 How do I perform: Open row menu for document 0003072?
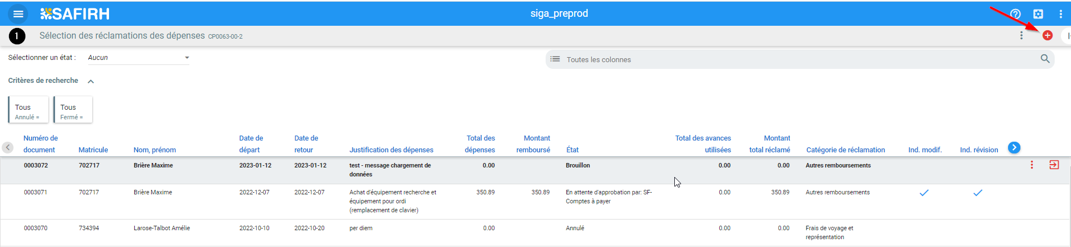tap(1032, 165)
